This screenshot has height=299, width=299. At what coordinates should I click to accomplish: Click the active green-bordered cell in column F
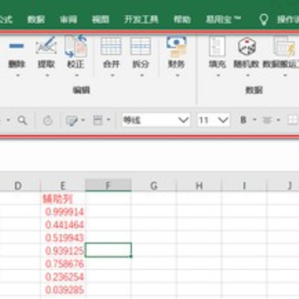(108, 250)
